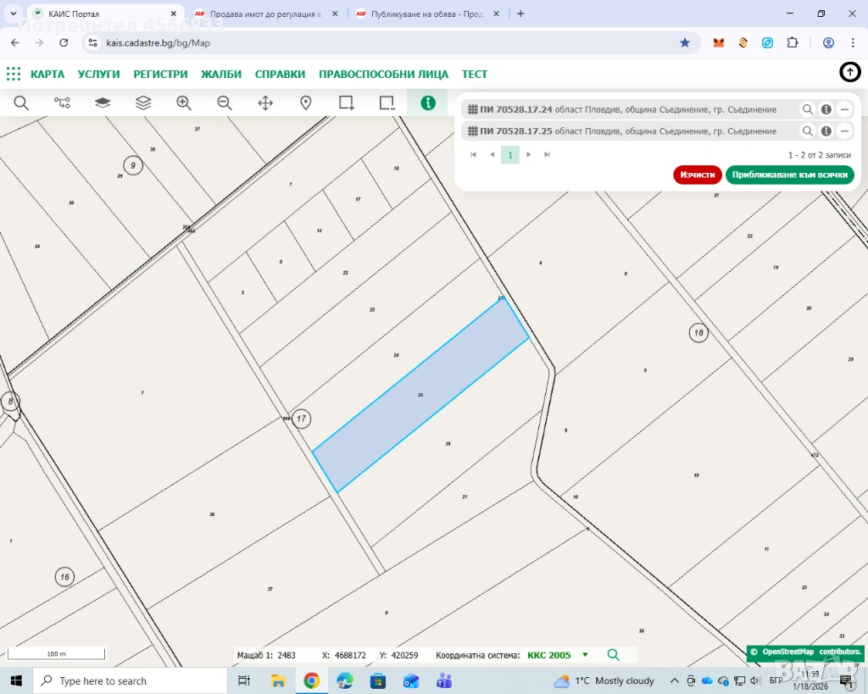Image resolution: width=868 pixels, height=694 pixels.
Task: Click the zoom out magnifier tool
Action: 225,103
